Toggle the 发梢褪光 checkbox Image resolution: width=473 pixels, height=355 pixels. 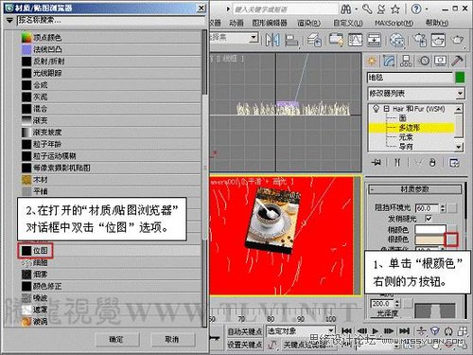coord(429,219)
